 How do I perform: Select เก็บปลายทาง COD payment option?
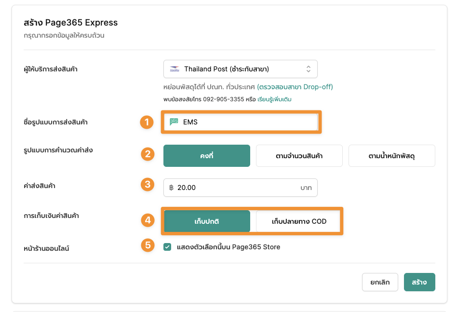click(298, 221)
